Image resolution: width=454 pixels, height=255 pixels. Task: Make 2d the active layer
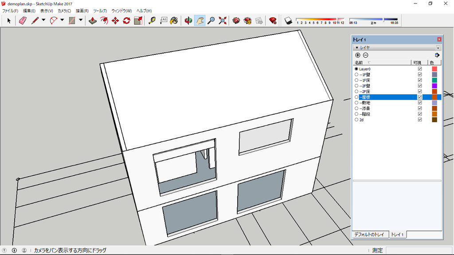pos(356,120)
